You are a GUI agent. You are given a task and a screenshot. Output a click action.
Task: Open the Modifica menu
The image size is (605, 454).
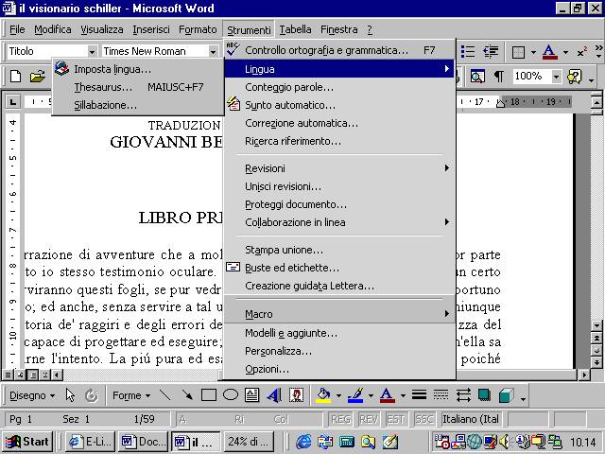(53, 29)
